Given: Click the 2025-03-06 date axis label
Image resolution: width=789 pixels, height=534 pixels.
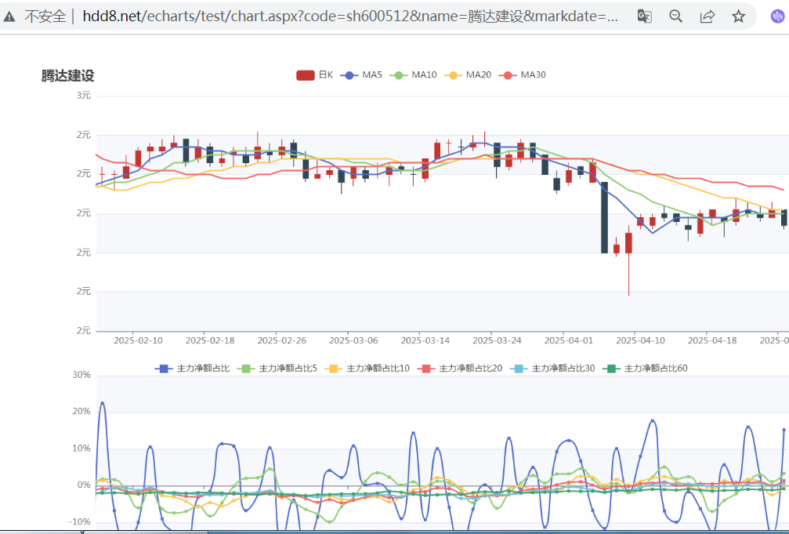Looking at the screenshot, I should 353,340.
